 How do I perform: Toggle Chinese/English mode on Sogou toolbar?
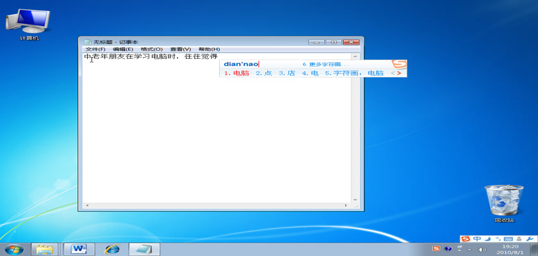tap(477, 239)
